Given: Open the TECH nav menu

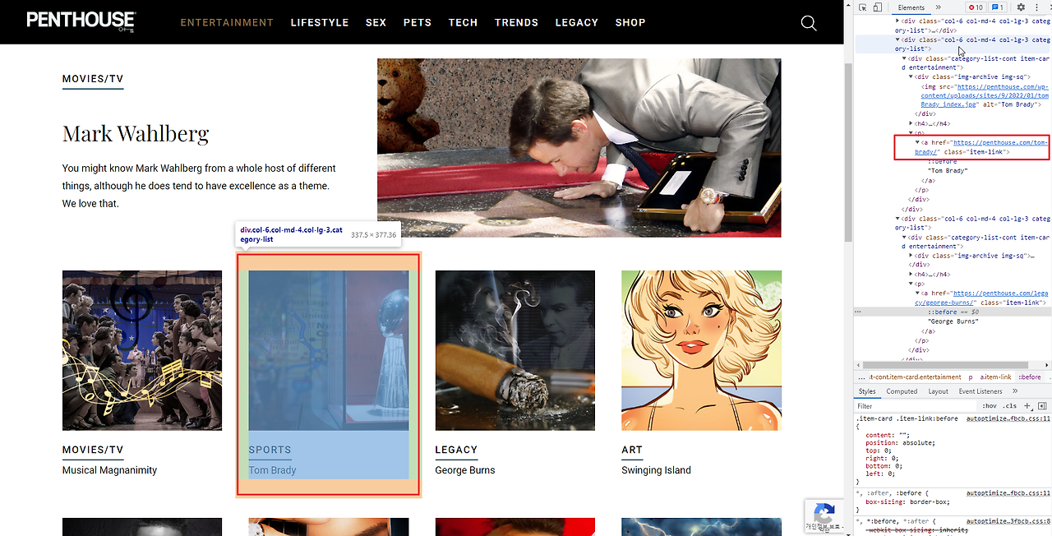Looking at the screenshot, I should click(463, 22).
